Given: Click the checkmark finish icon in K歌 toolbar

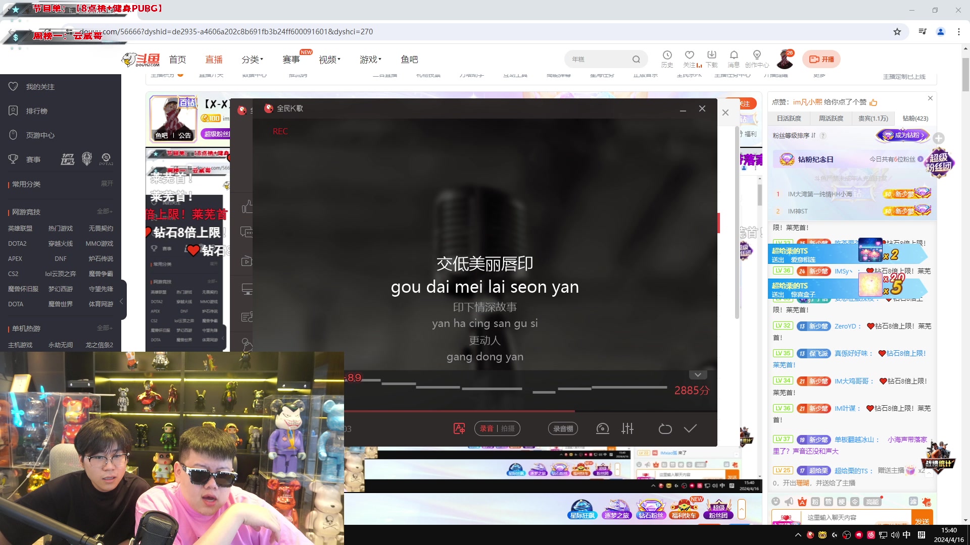Looking at the screenshot, I should point(690,428).
